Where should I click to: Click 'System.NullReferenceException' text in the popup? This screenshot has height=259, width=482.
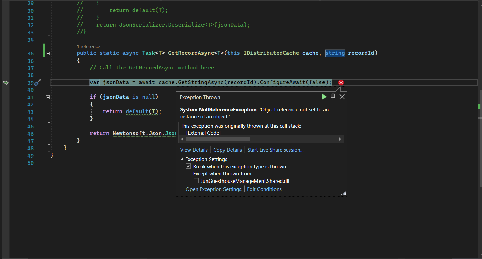219,110
